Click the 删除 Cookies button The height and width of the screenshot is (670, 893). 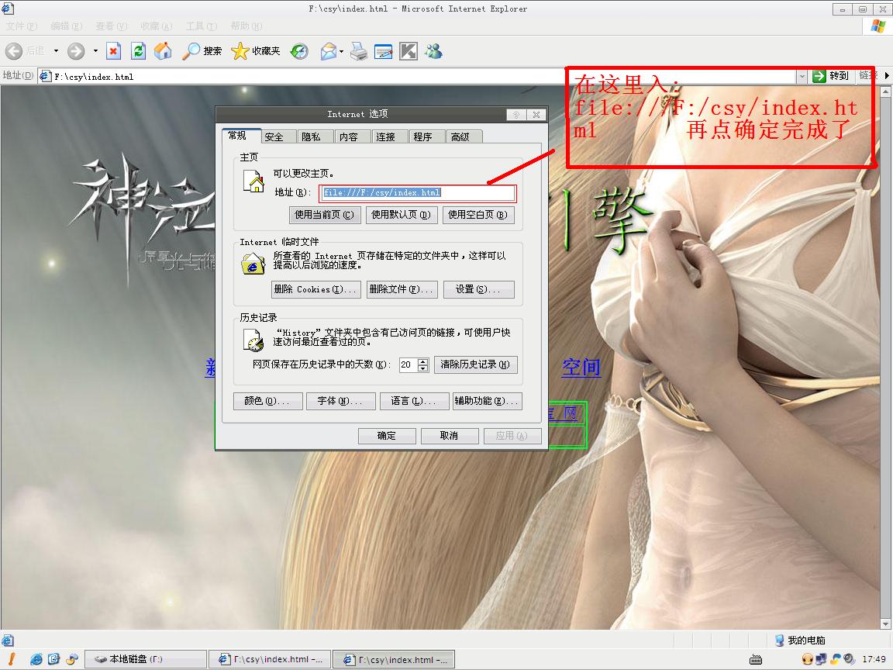coord(315,289)
